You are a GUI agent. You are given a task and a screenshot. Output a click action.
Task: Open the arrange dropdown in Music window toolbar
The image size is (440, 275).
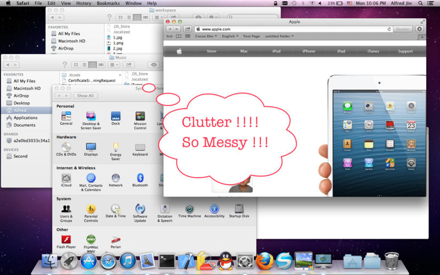114,65
